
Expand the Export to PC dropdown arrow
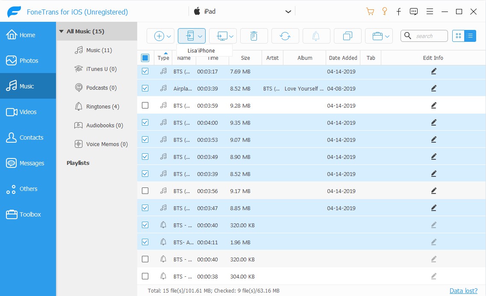231,37
